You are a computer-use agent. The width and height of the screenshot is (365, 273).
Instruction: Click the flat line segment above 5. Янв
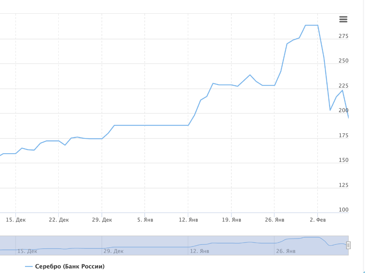tap(145, 125)
